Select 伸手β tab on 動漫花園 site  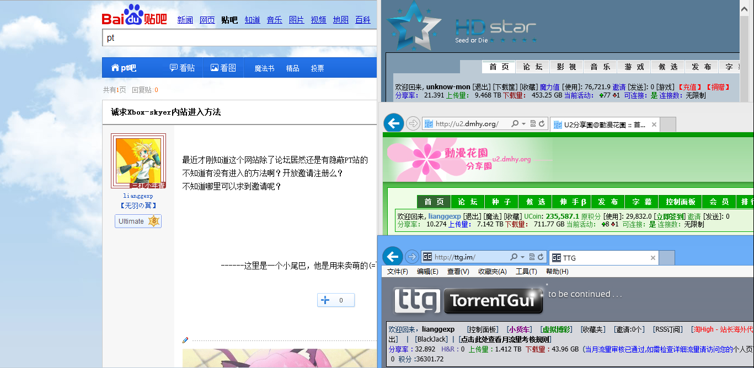[573, 202]
